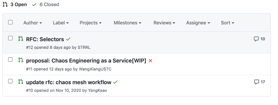Click the pull request icon beside Chaos Engineering proposal
Image resolution: width=278 pixels, height=105 pixels.
point(21,60)
